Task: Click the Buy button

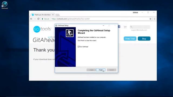Action: (144, 39)
